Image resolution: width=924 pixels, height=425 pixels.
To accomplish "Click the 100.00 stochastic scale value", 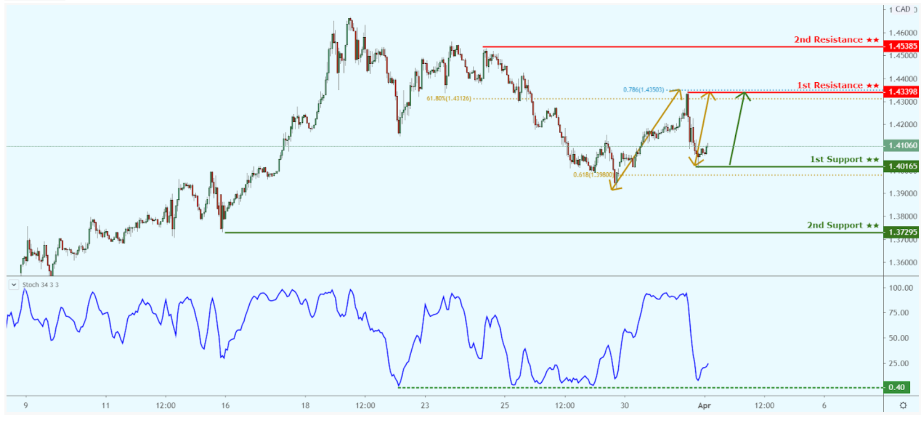I will click(902, 288).
